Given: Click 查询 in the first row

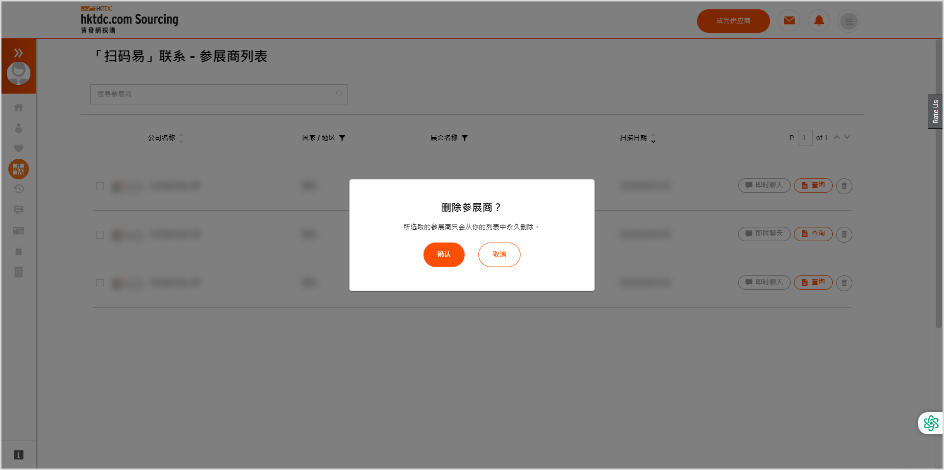Looking at the screenshot, I should (x=813, y=185).
